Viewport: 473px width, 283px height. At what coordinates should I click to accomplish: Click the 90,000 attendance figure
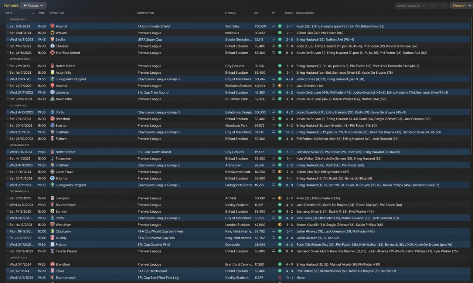click(260, 26)
